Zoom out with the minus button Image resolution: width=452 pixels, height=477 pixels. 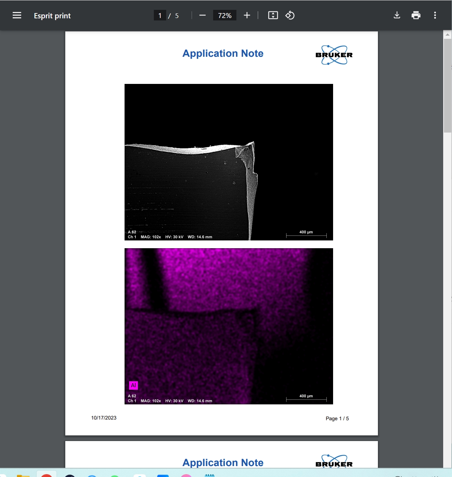point(203,16)
